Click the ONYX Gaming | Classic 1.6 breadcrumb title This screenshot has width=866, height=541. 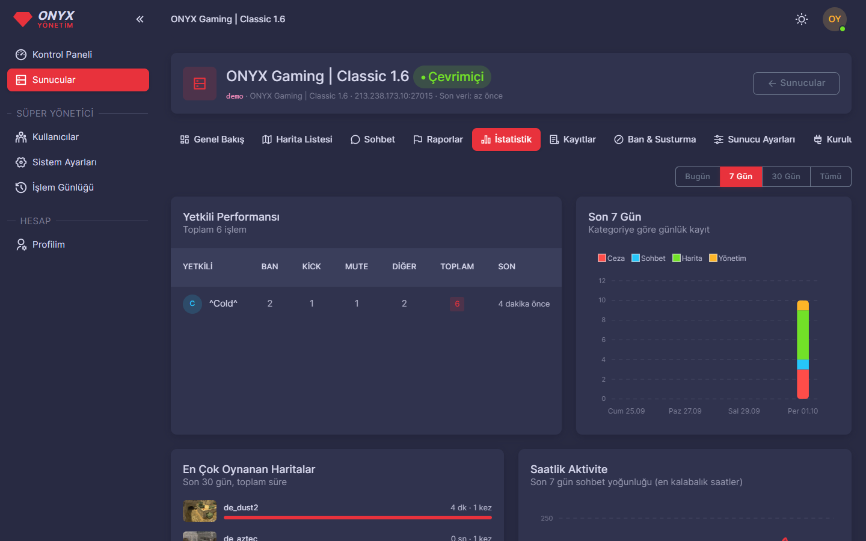coord(228,19)
